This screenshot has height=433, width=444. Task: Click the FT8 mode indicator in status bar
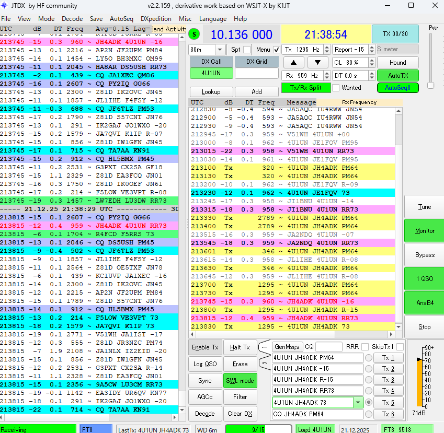[96, 429]
